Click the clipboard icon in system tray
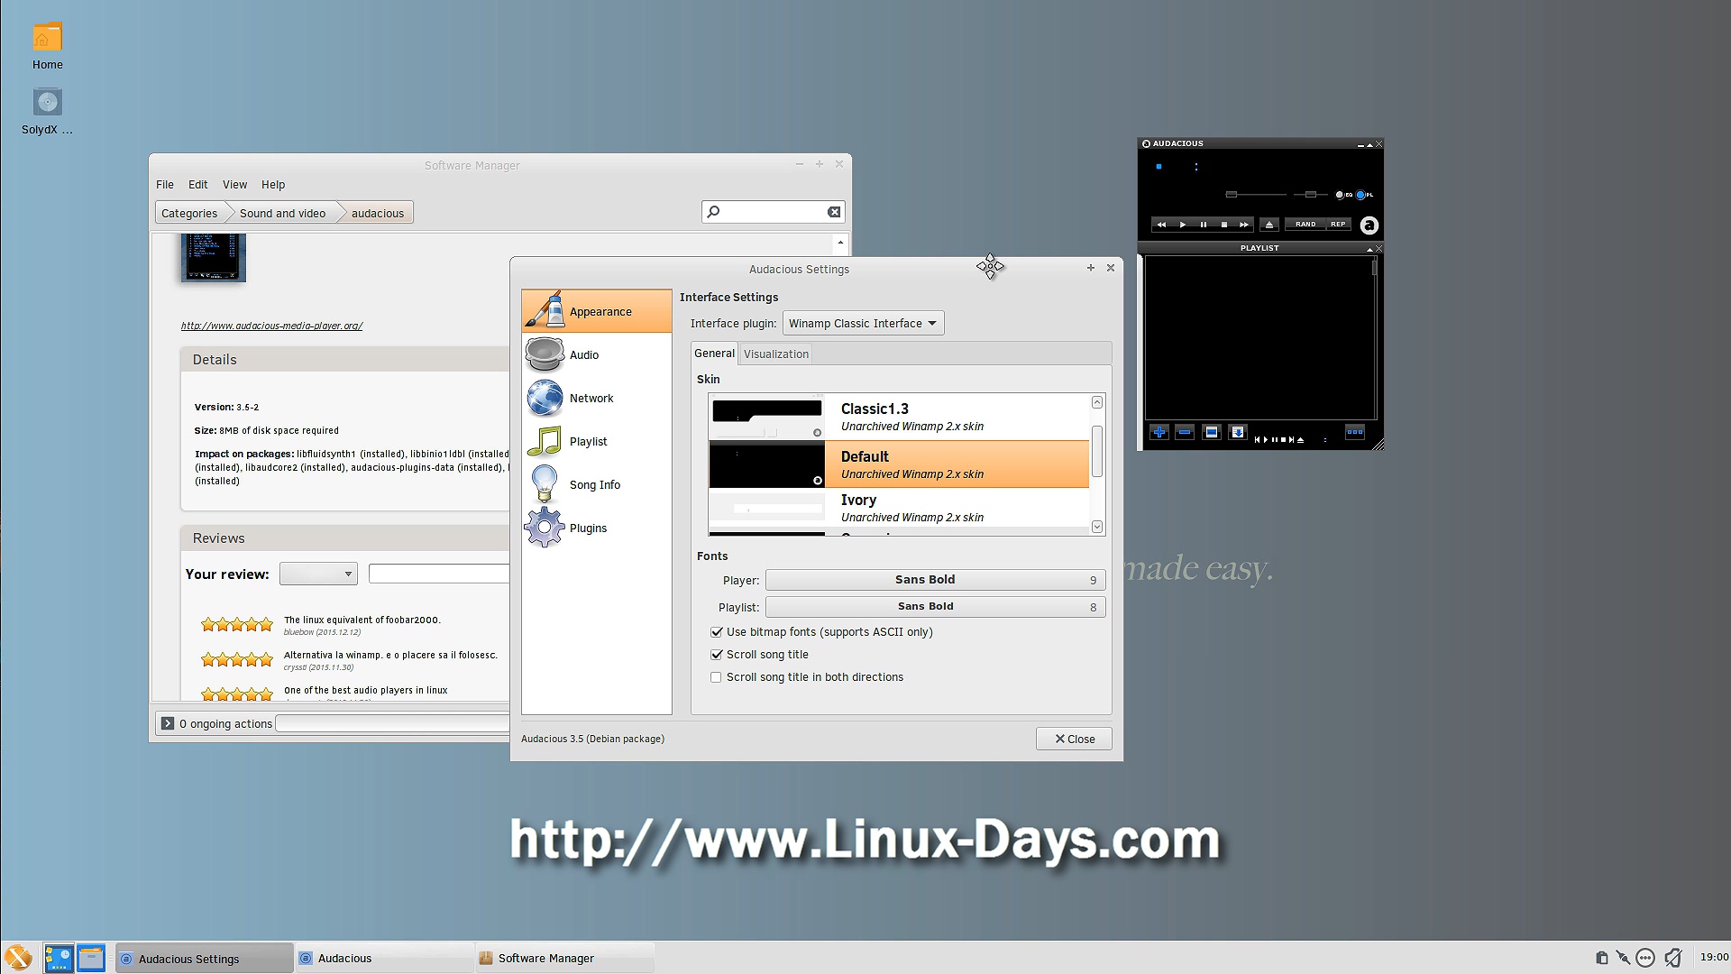 point(1601,958)
